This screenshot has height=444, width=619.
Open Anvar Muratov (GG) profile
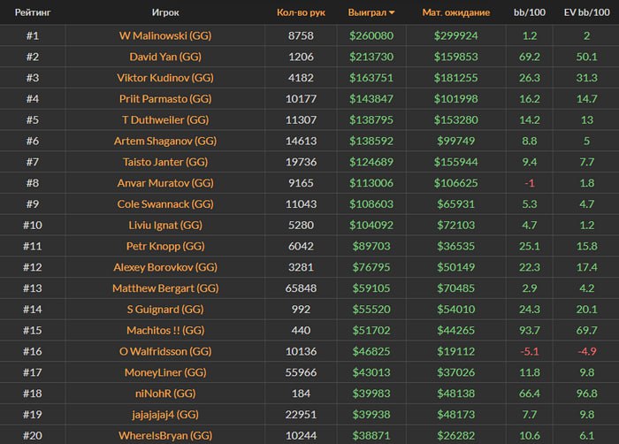coord(165,183)
